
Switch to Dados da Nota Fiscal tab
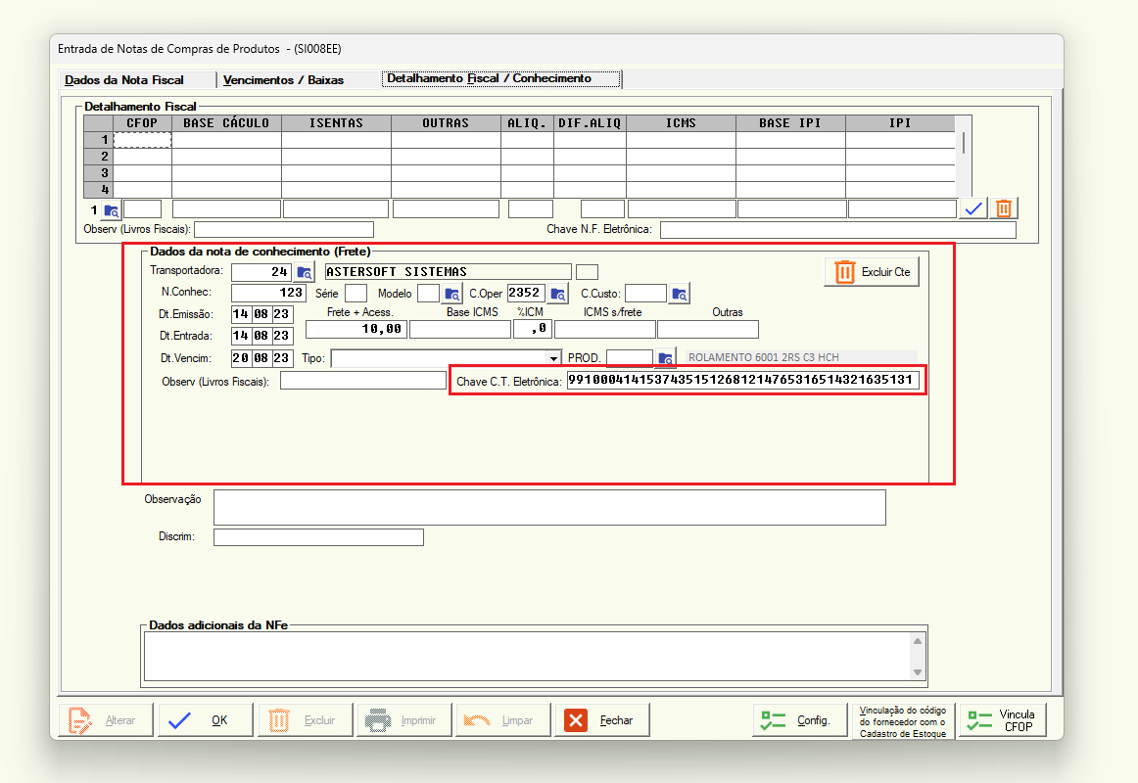tap(124, 79)
